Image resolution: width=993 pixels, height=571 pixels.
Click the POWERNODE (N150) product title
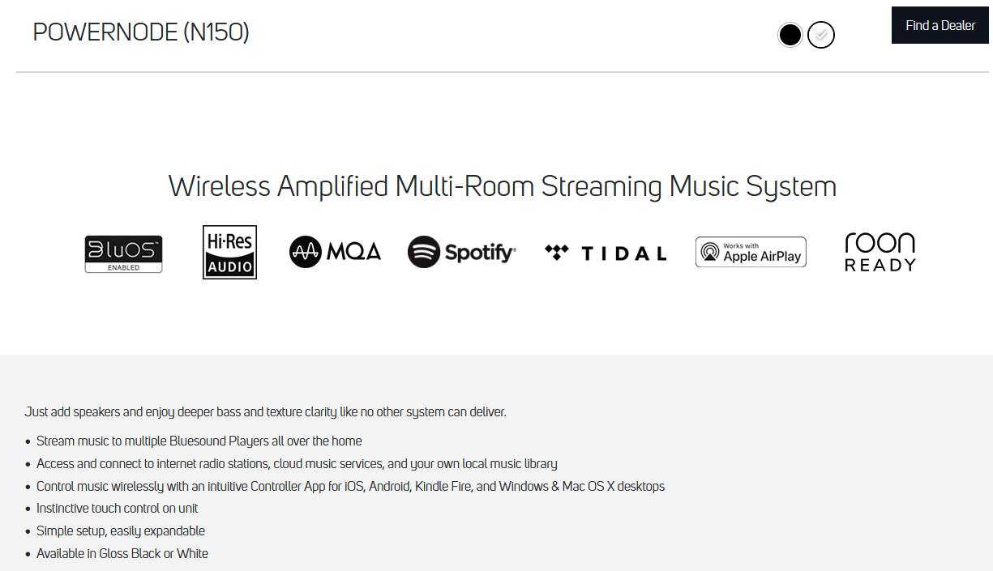(x=141, y=32)
